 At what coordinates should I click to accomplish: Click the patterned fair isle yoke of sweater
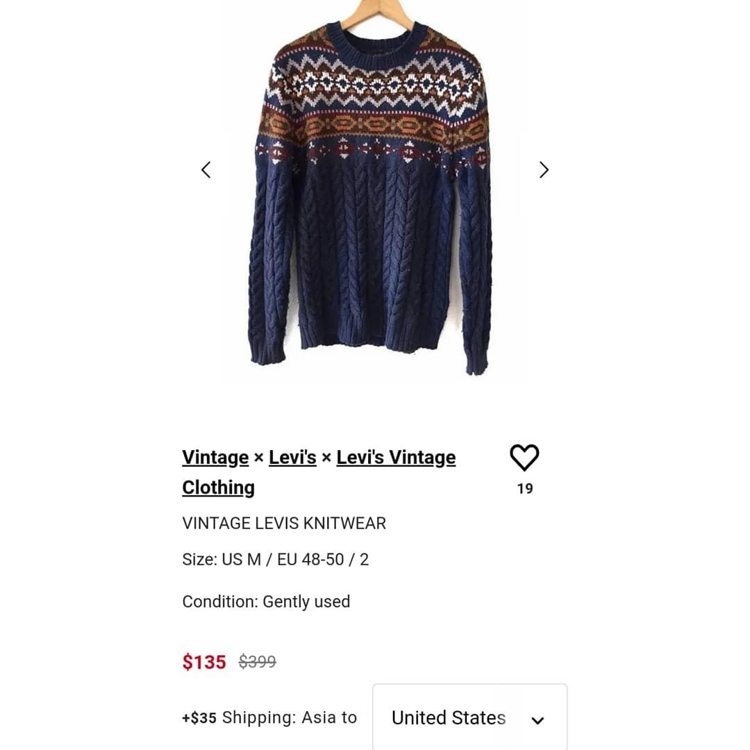374,103
